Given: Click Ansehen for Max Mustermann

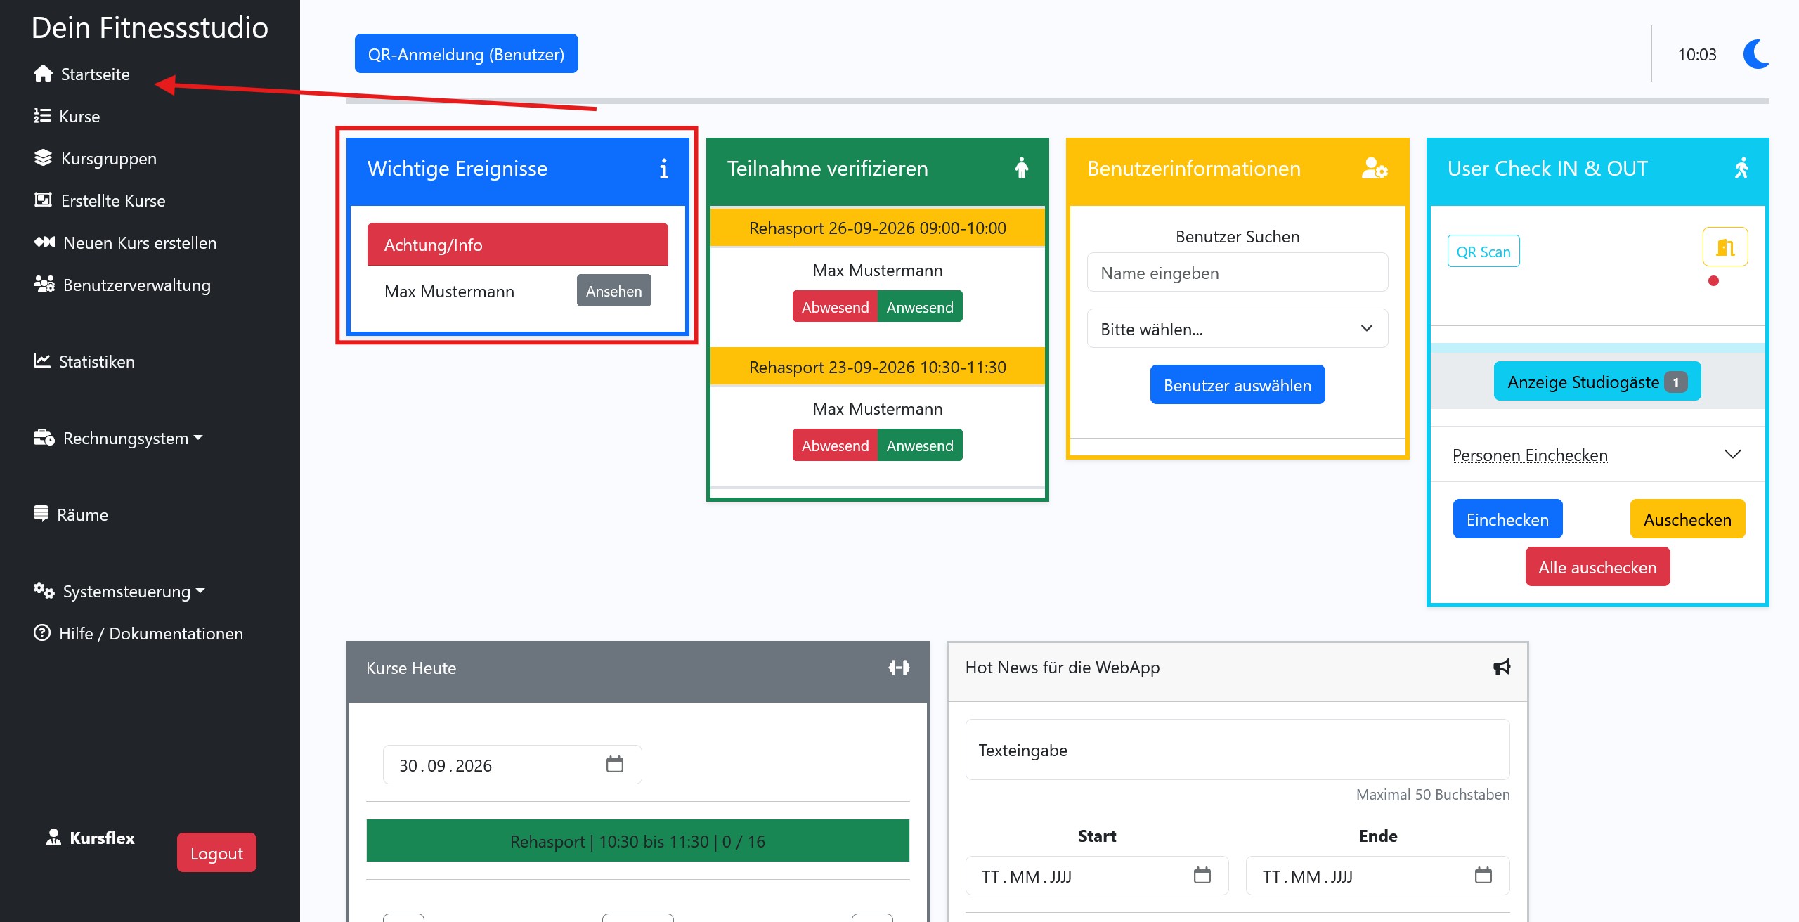Looking at the screenshot, I should pos(613,290).
